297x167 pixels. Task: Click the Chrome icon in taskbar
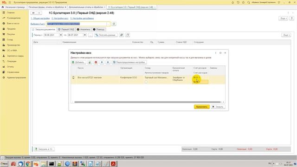tap(28, 164)
